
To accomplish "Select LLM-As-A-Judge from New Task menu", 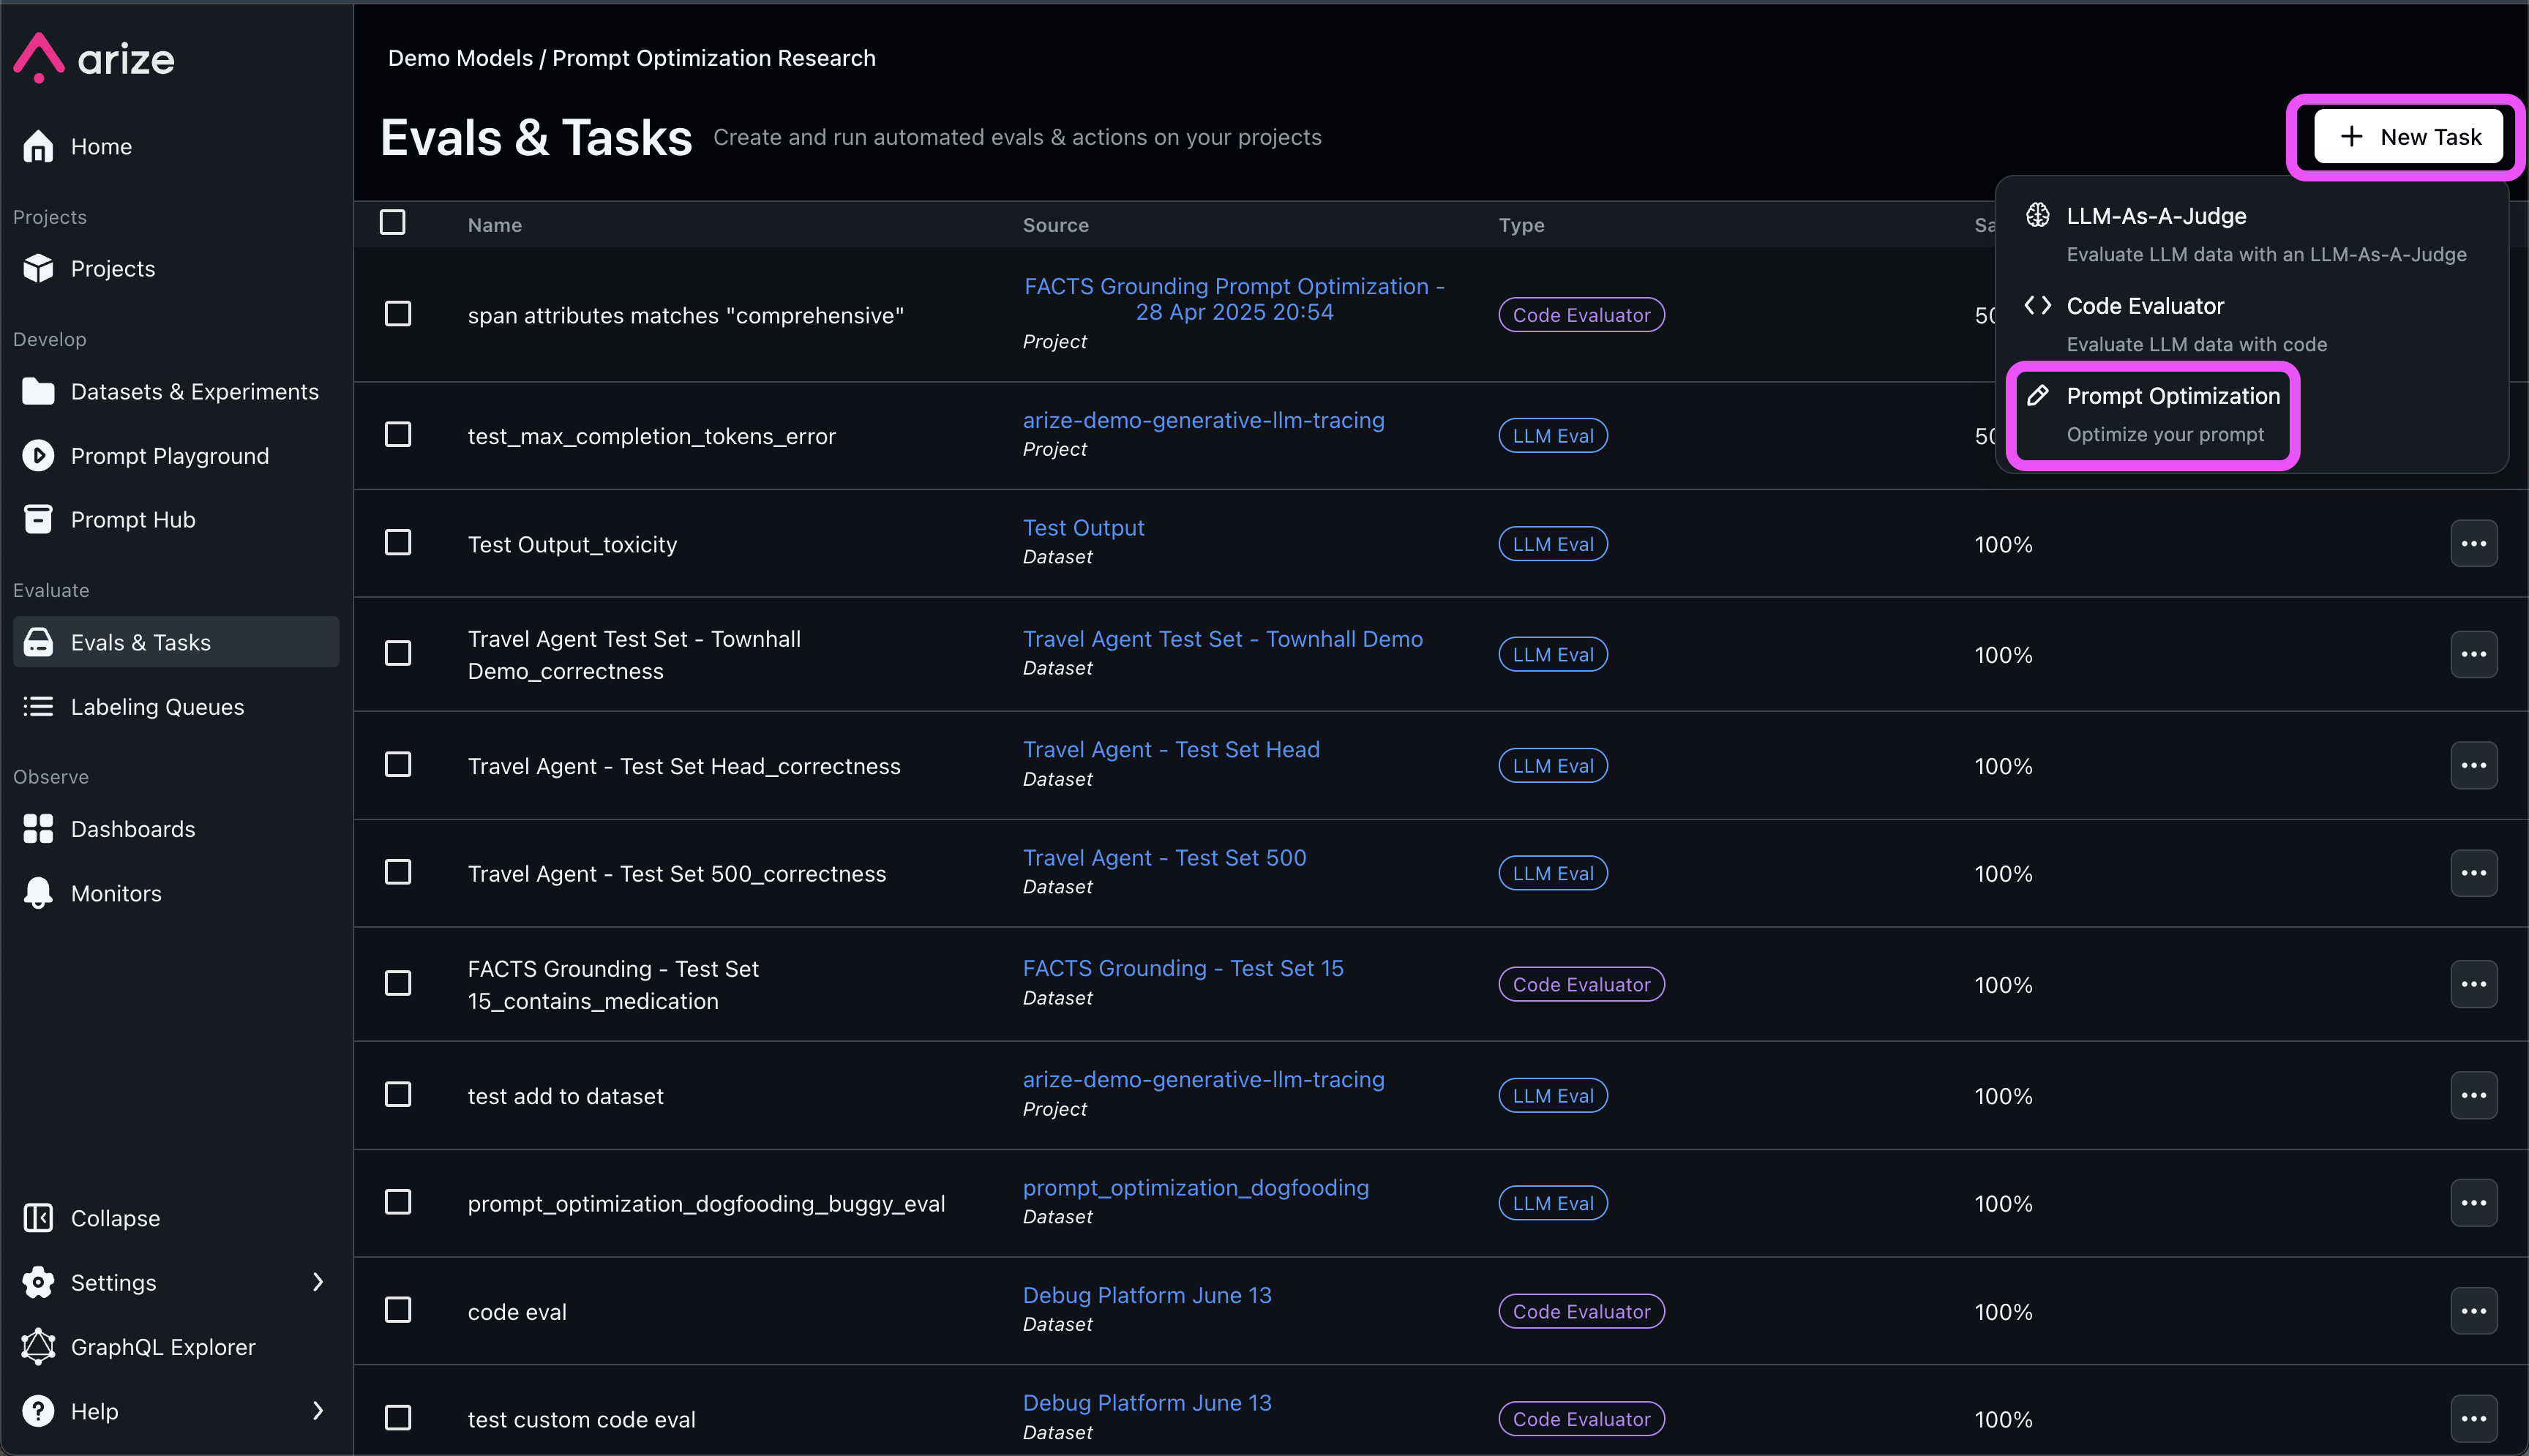I will [x=2250, y=234].
